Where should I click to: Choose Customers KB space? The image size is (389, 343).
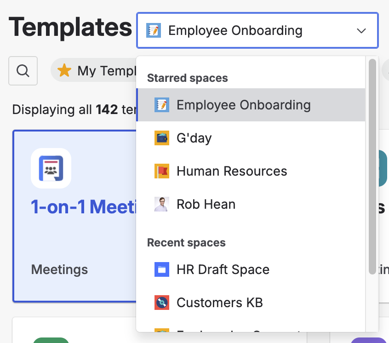pyautogui.click(x=251, y=303)
